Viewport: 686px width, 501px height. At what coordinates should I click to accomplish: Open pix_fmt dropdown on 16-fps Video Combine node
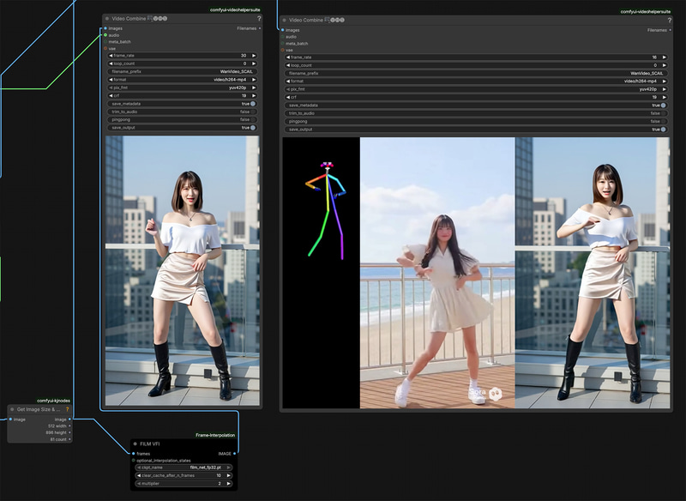point(476,89)
